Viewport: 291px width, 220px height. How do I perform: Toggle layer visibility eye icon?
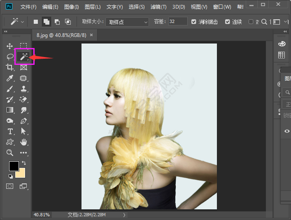click(x=287, y=131)
